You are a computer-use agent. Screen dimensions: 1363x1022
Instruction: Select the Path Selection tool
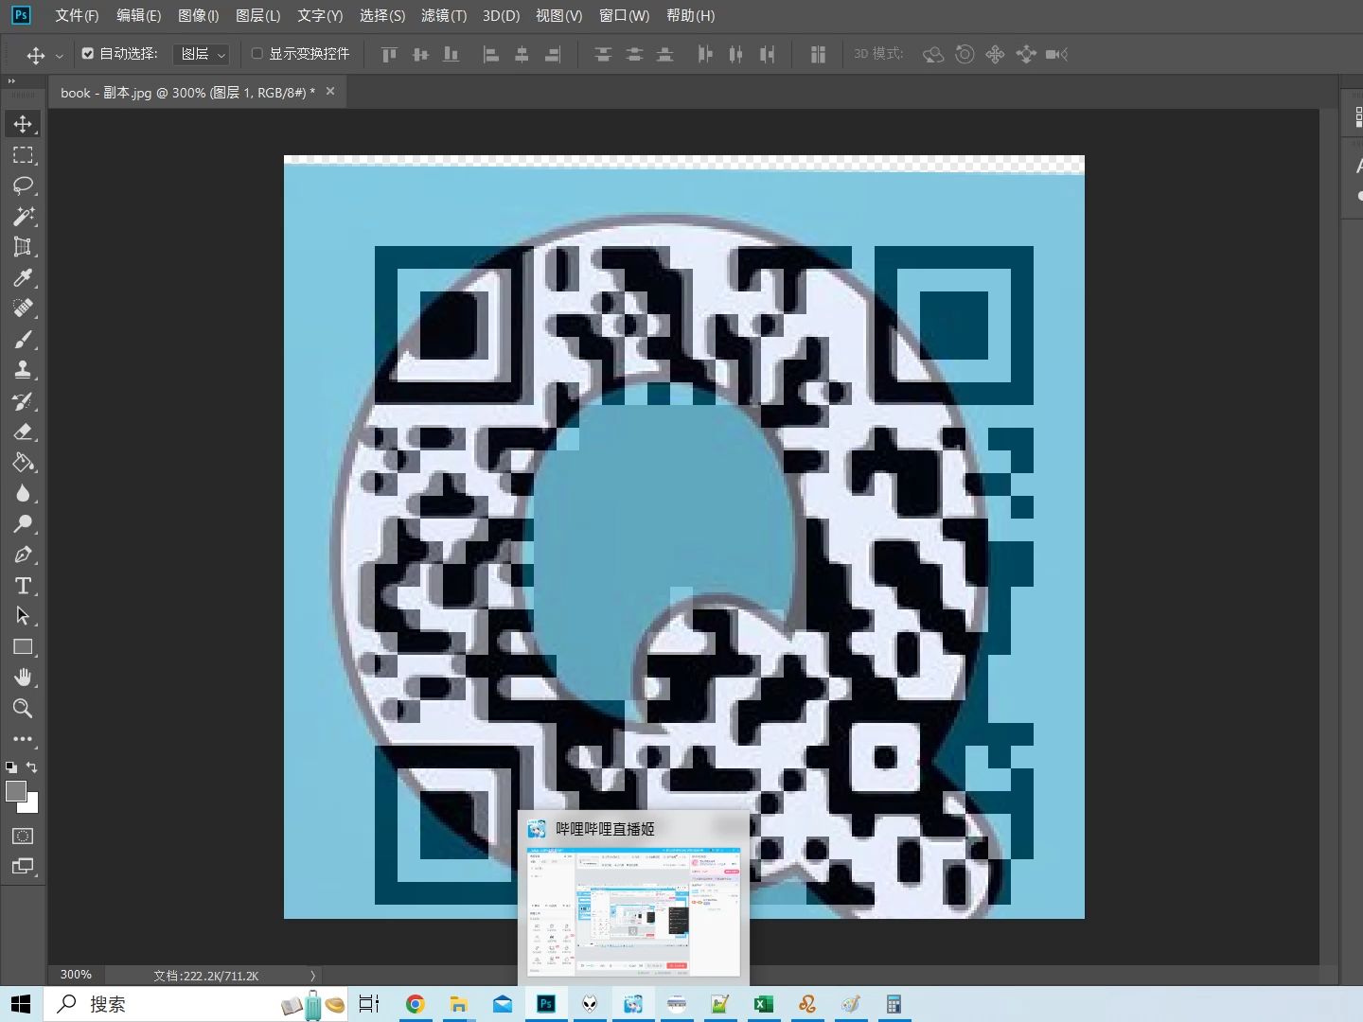(23, 616)
